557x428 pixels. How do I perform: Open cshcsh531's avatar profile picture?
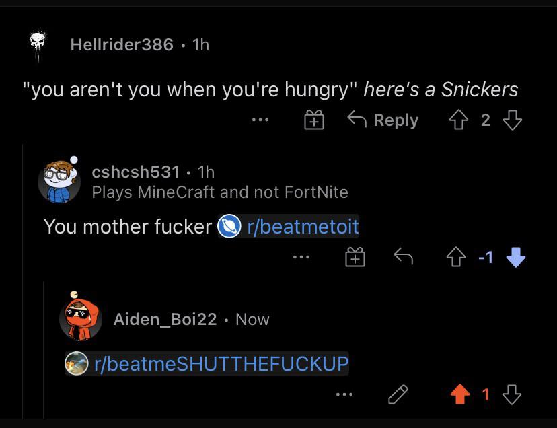click(59, 180)
